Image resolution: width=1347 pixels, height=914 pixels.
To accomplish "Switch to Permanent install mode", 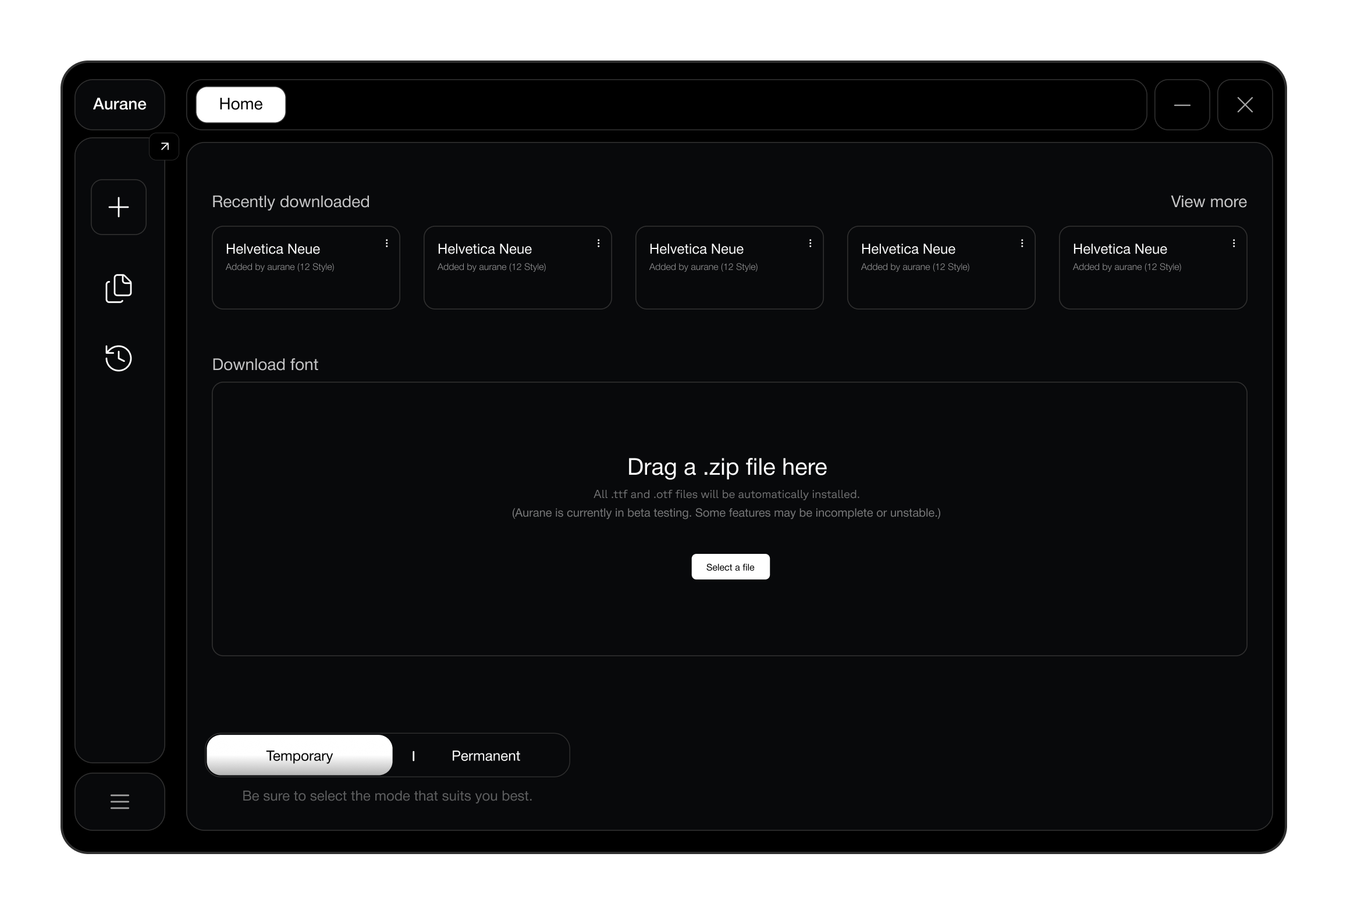I will [x=486, y=756].
